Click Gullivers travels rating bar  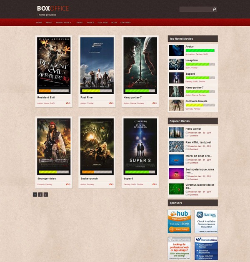pos(200,105)
